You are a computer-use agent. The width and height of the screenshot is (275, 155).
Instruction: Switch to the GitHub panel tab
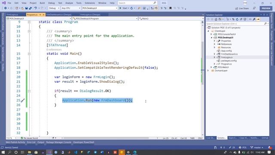pyautogui.click(x=265, y=138)
